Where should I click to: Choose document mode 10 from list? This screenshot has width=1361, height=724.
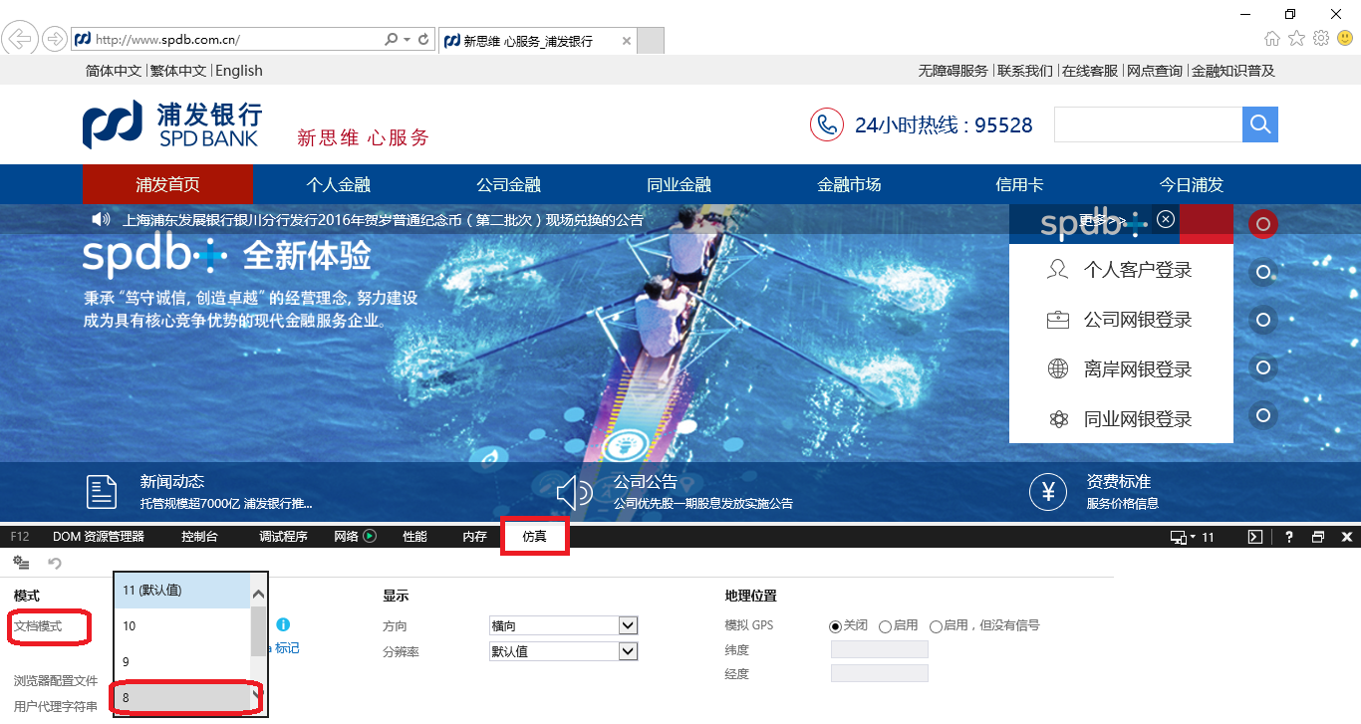click(x=181, y=626)
